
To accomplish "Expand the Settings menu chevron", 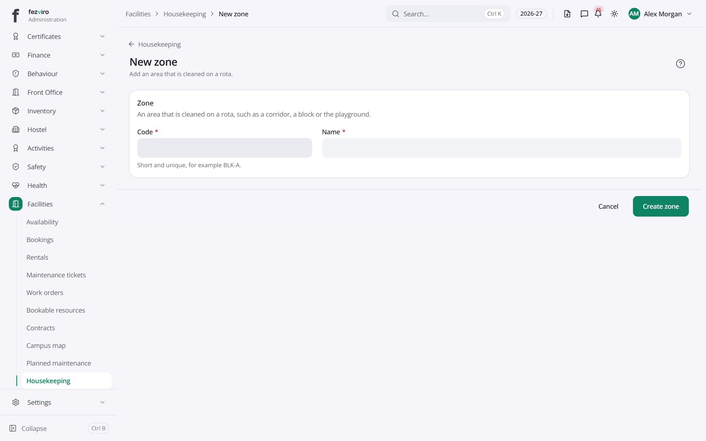I will pyautogui.click(x=102, y=402).
